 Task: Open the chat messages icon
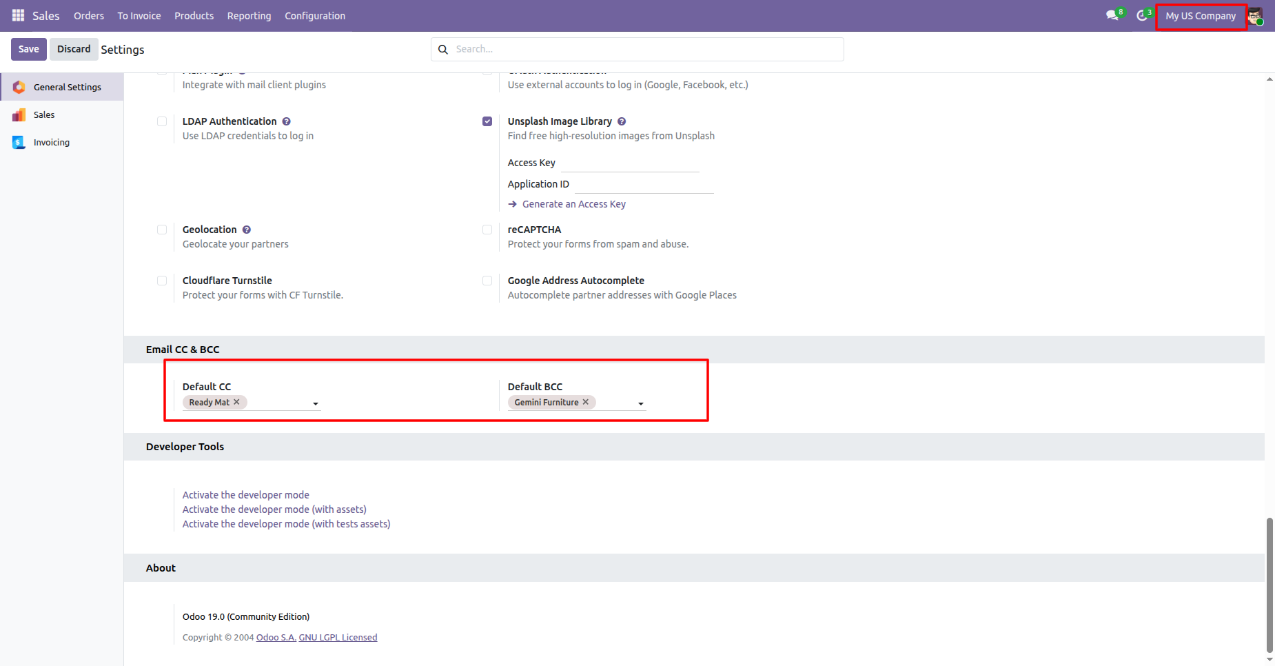[1112, 15]
